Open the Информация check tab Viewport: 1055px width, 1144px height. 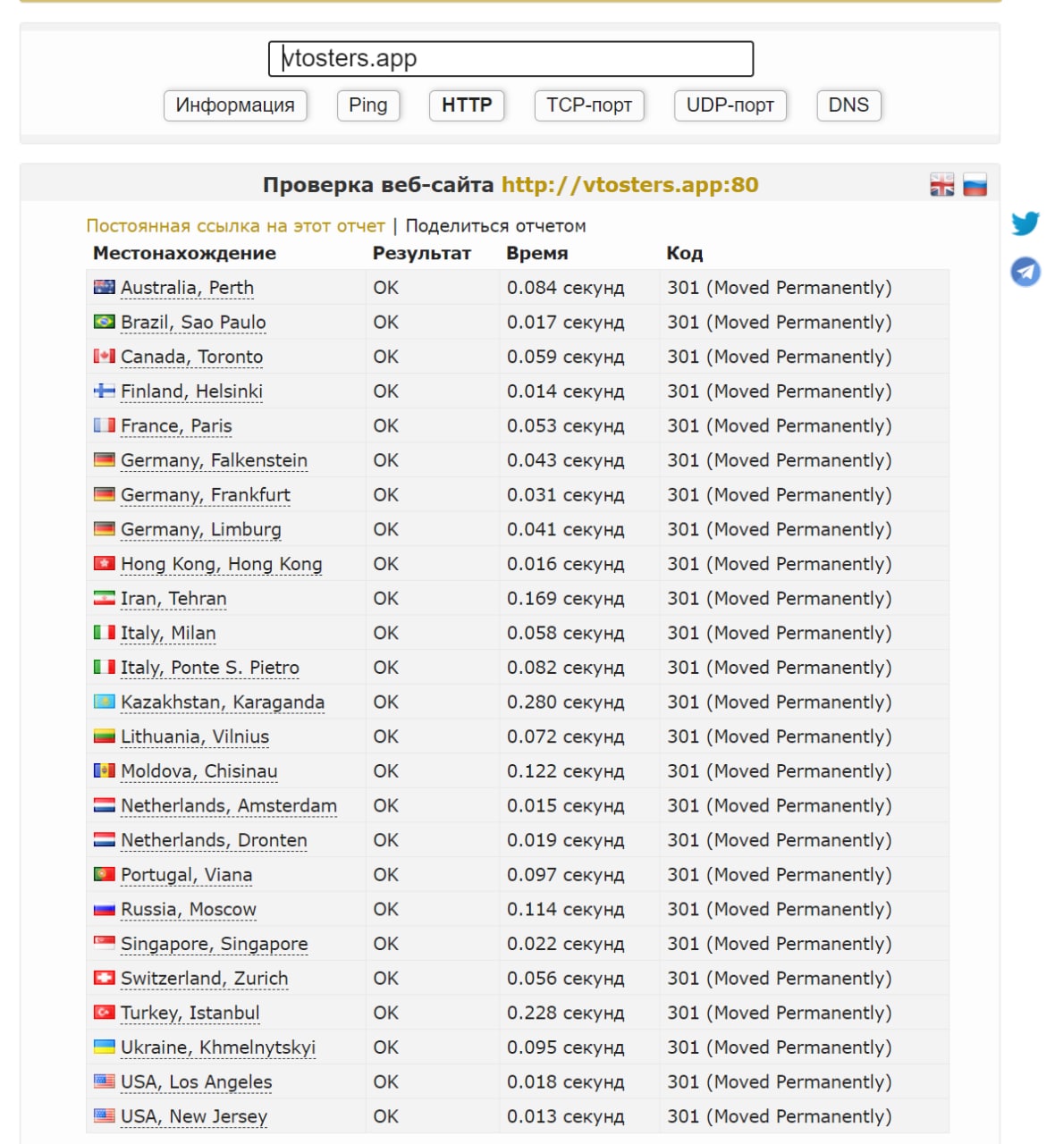click(235, 105)
